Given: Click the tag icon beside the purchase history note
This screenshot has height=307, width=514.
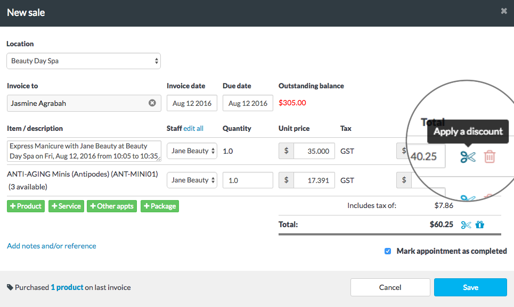Looking at the screenshot, I should tap(10, 287).
